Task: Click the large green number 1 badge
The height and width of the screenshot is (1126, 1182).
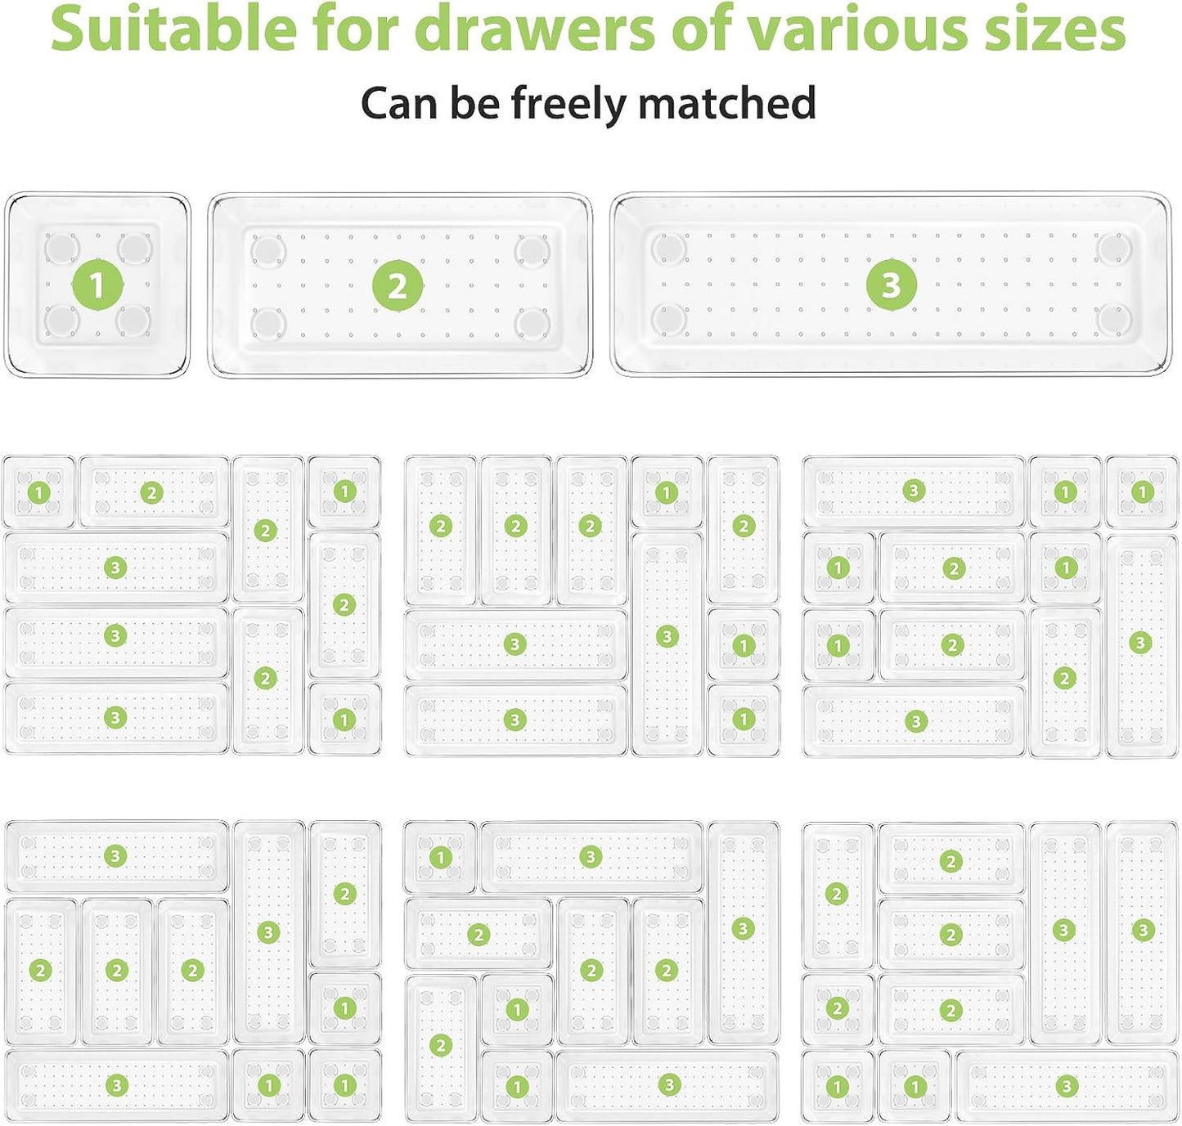Action: click(97, 285)
